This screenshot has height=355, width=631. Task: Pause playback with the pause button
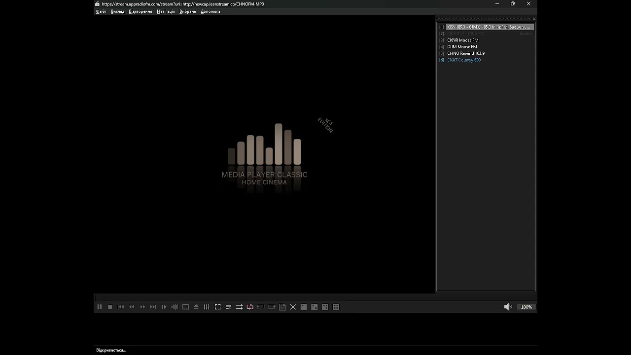[x=100, y=307]
